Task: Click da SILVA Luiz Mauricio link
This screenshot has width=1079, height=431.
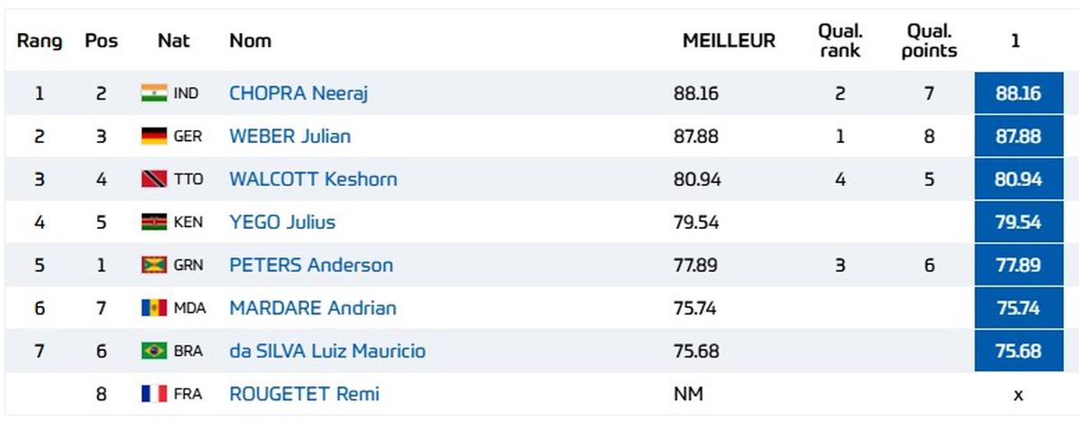Action: 327,351
